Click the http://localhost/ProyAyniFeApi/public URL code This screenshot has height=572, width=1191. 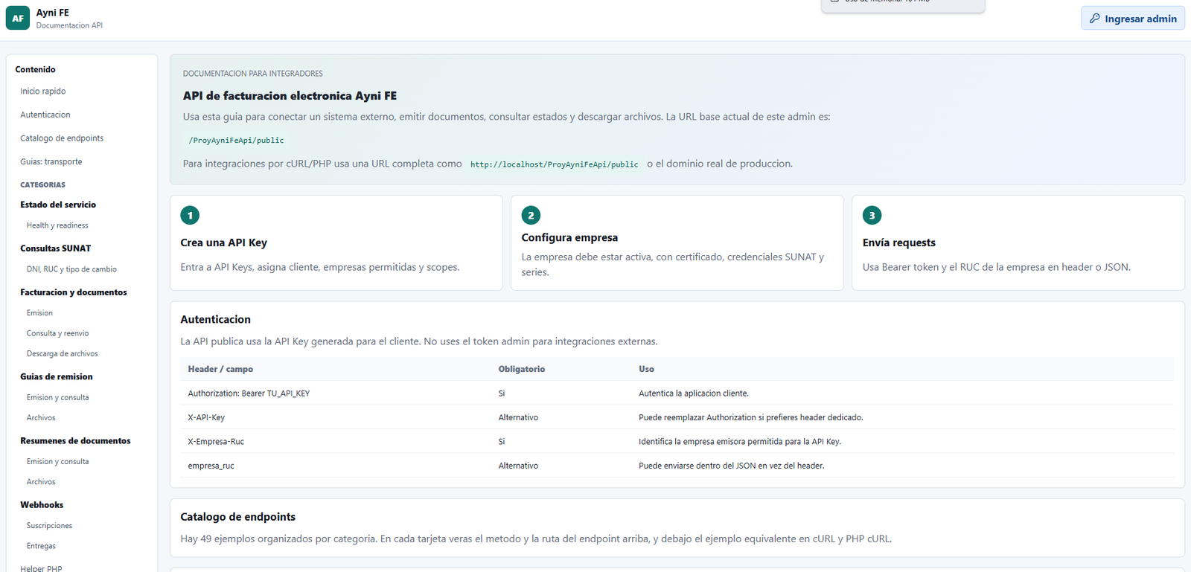click(554, 164)
